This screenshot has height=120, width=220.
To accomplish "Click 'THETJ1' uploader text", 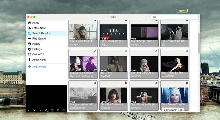I will pyautogui.click(x=105, y=45).
